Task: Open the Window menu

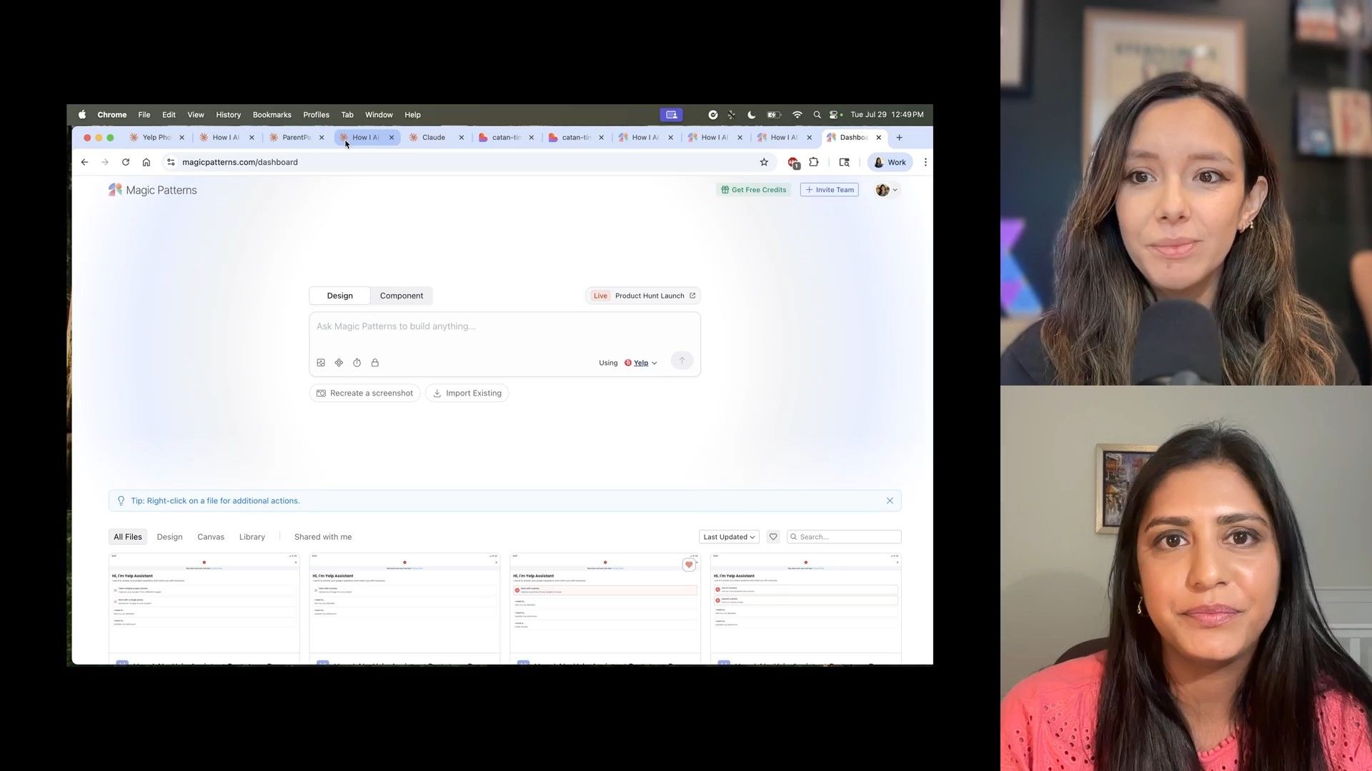Action: 379,114
